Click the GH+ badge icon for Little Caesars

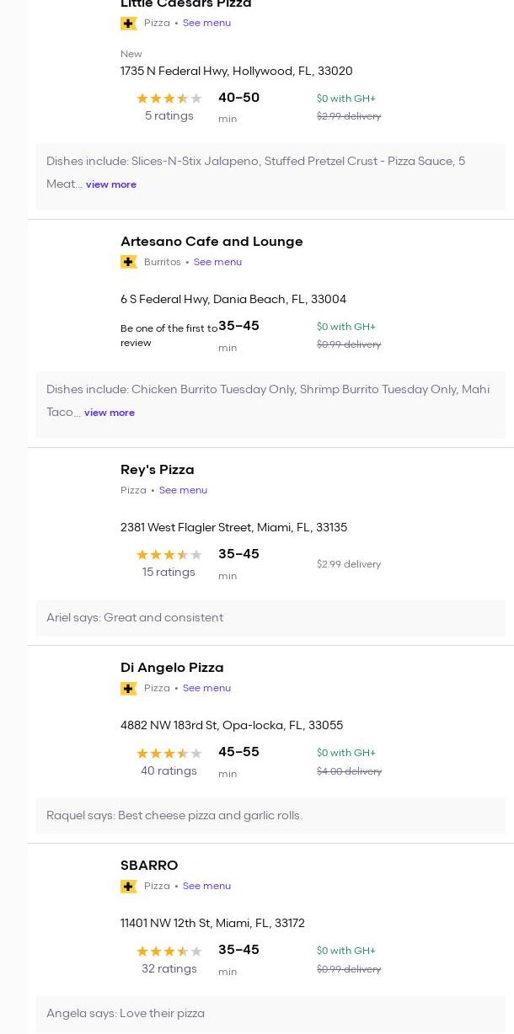[x=129, y=24]
